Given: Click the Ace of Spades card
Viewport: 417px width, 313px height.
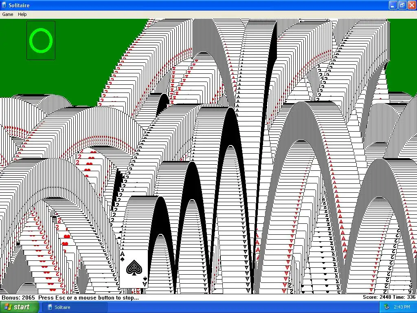Looking at the screenshot, I should (x=134, y=268).
